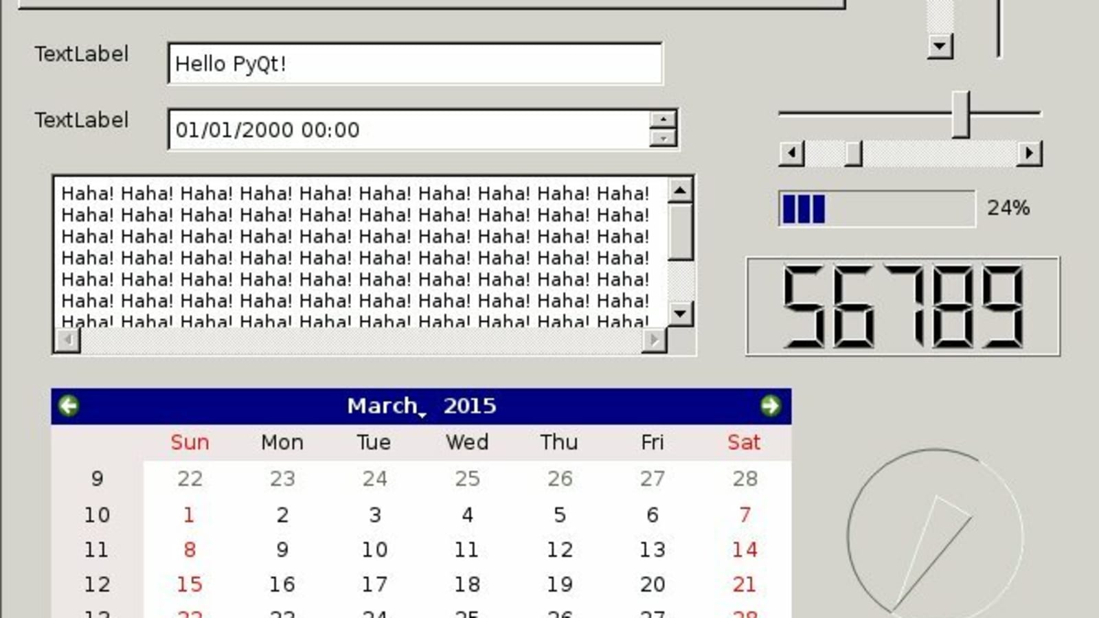
Task: Click the Fri column header
Action: (653, 442)
